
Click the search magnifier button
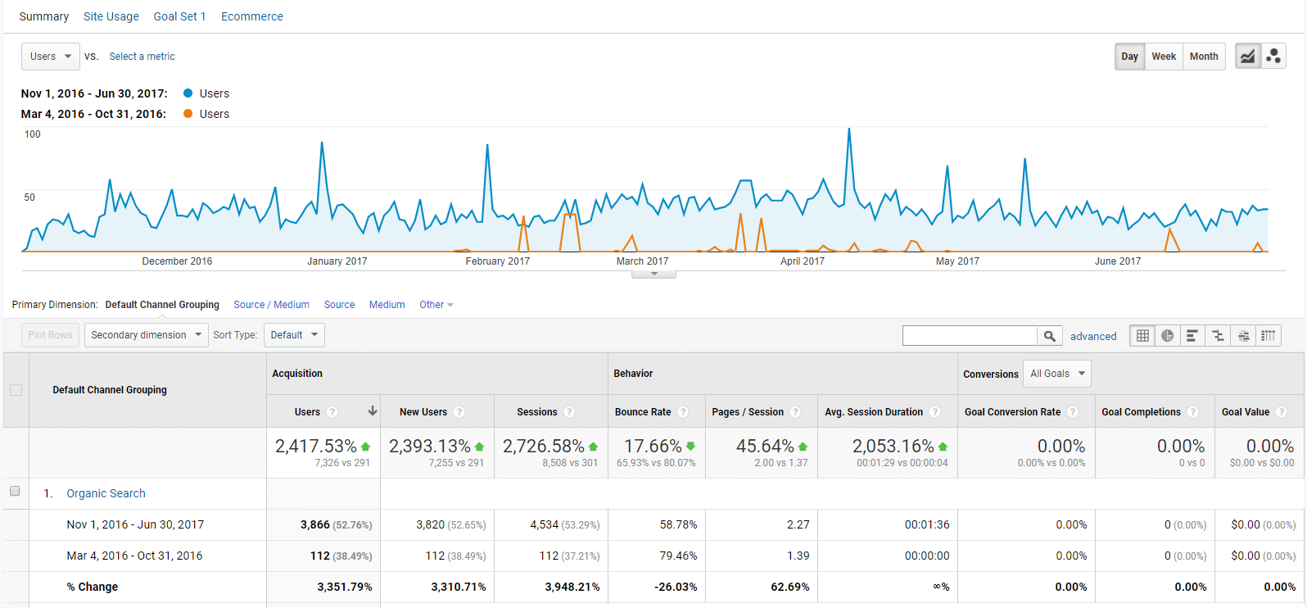pos(1050,336)
